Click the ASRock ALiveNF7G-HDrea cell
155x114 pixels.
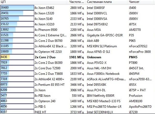coord(106,79)
